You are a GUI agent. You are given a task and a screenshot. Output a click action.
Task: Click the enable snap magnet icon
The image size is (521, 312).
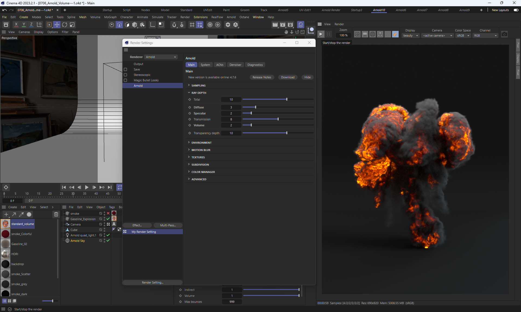point(174,25)
